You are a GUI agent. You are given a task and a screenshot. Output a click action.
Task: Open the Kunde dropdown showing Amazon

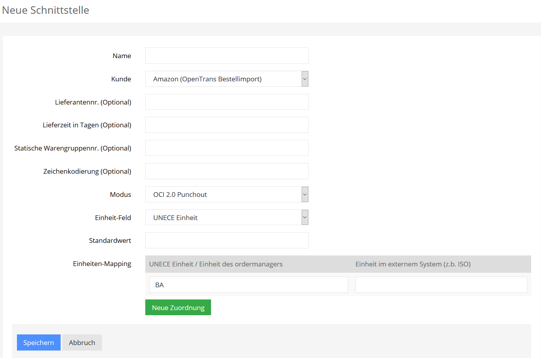[227, 79]
